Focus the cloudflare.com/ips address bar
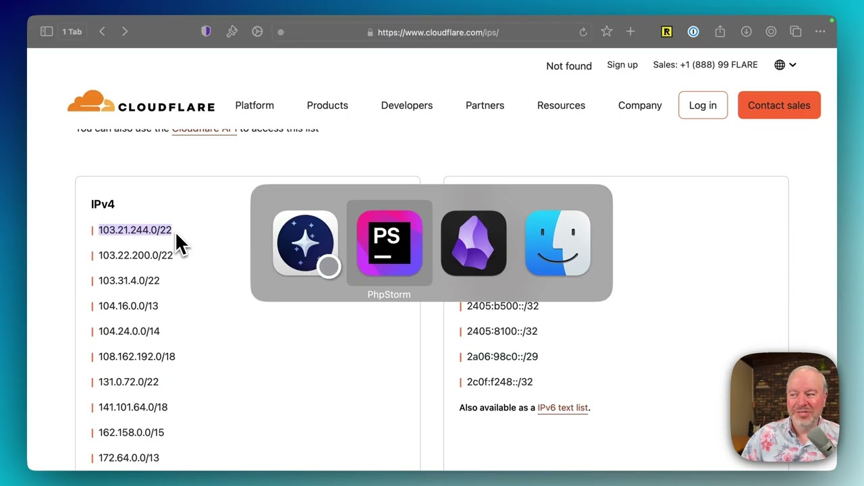Image resolution: width=864 pixels, height=486 pixels. 433,32
